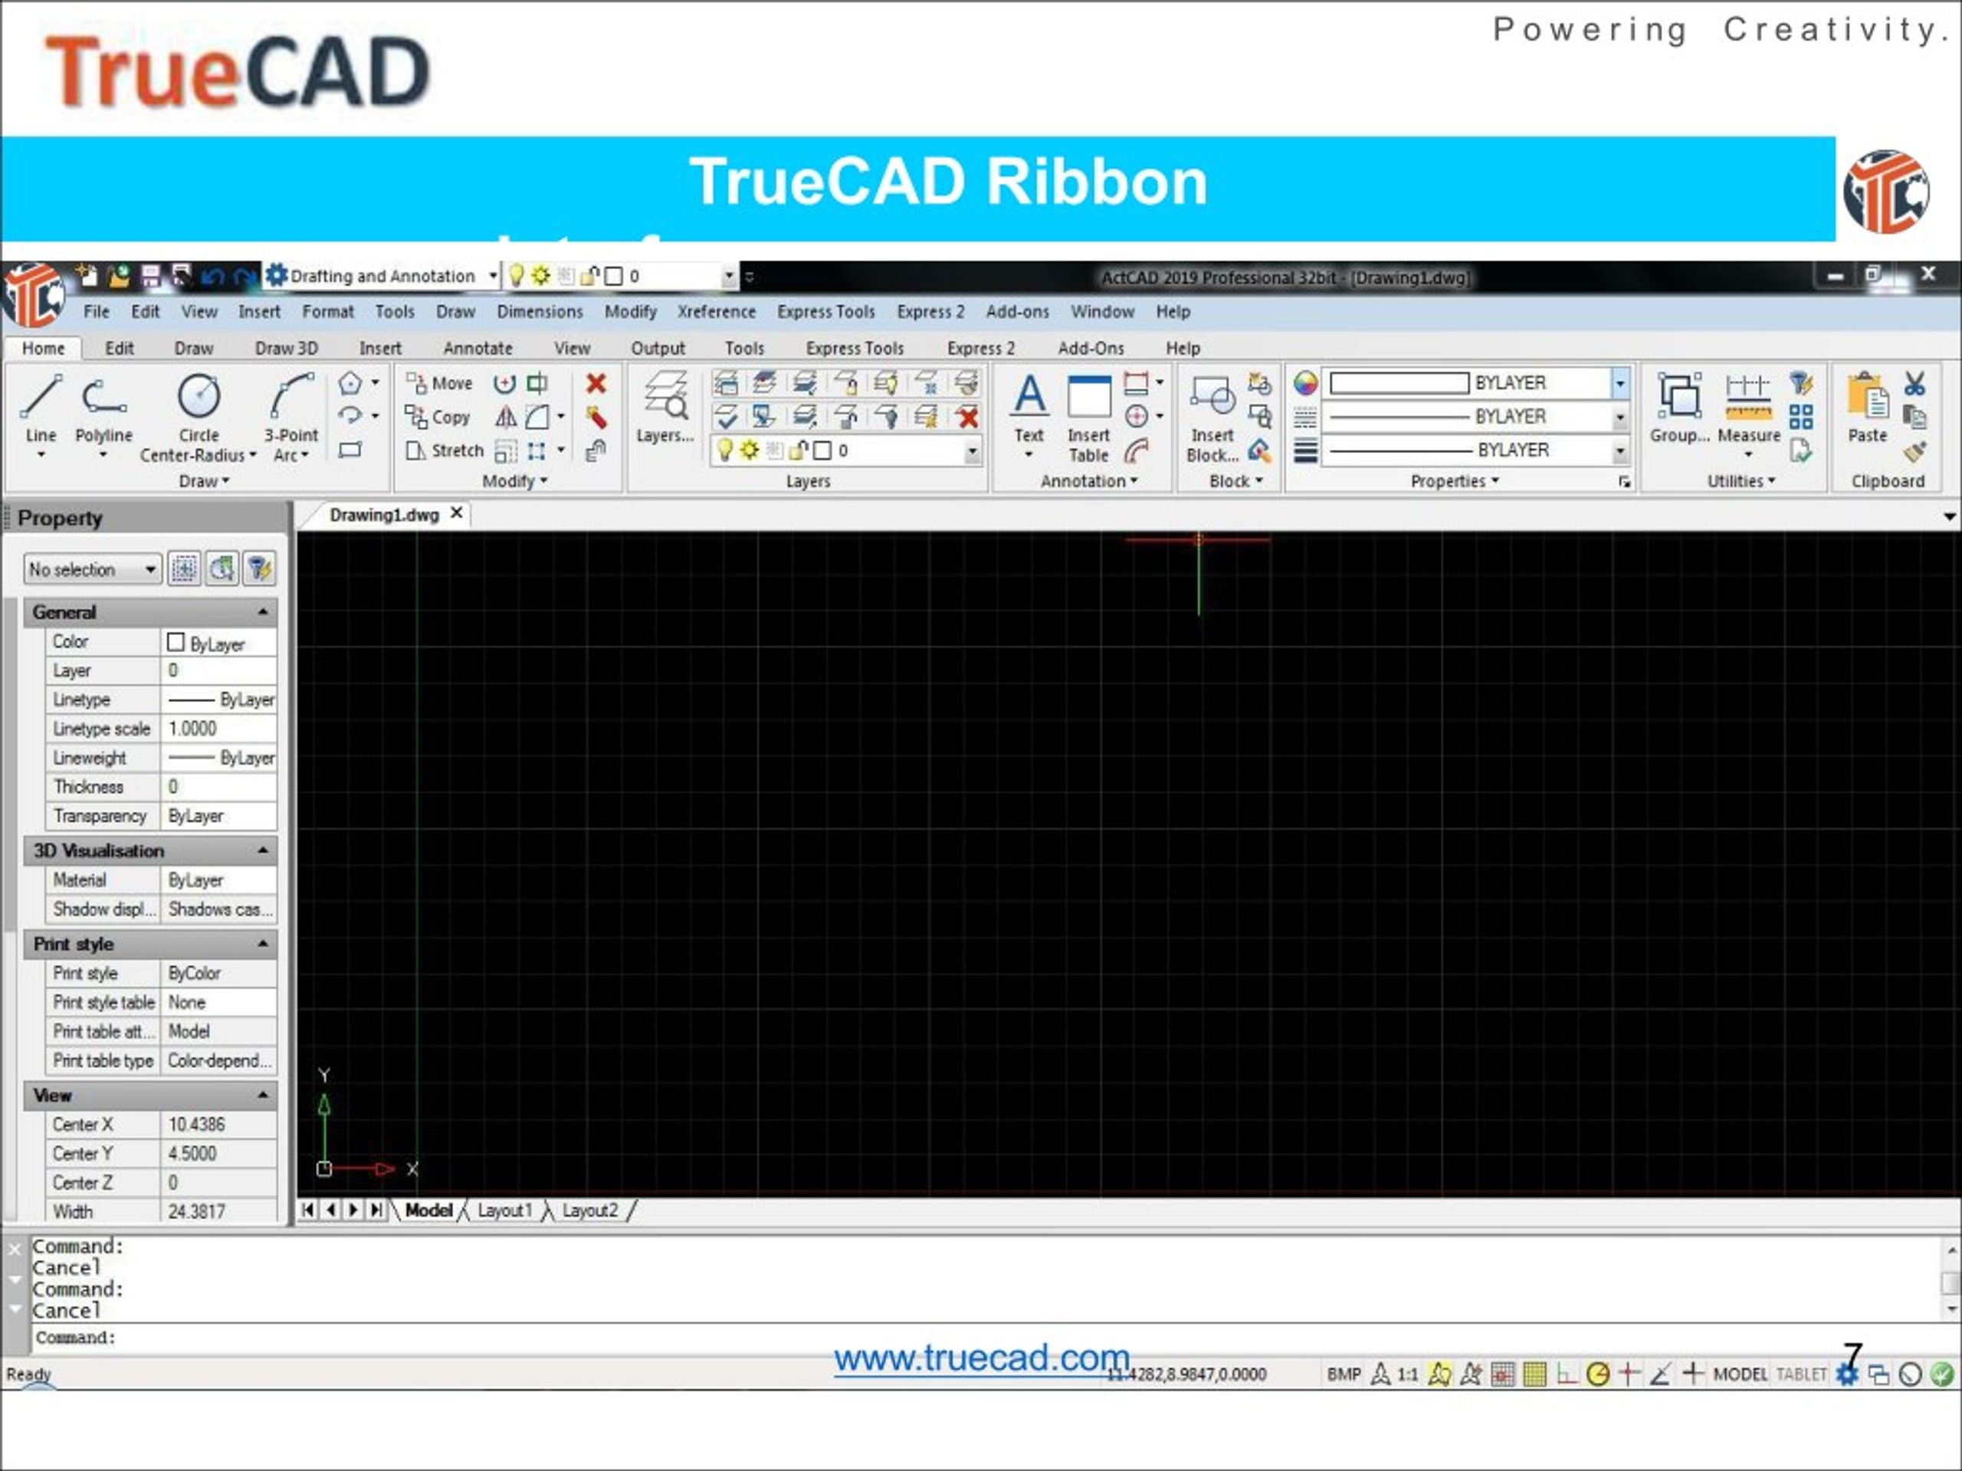Click the Paste button in Clipboard
The image size is (1962, 1471).
point(1866,408)
